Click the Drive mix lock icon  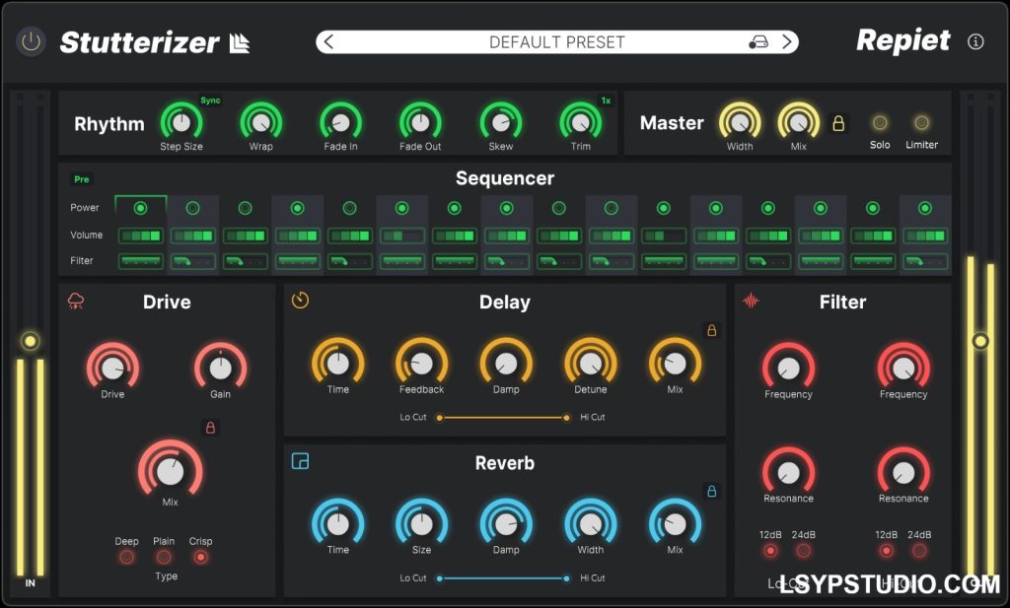pos(210,428)
